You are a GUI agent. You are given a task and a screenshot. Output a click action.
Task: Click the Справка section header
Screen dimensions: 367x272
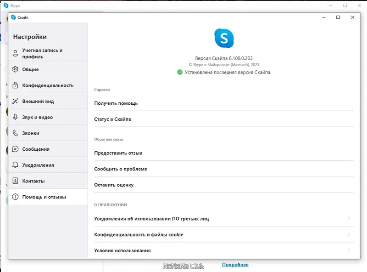pos(102,90)
